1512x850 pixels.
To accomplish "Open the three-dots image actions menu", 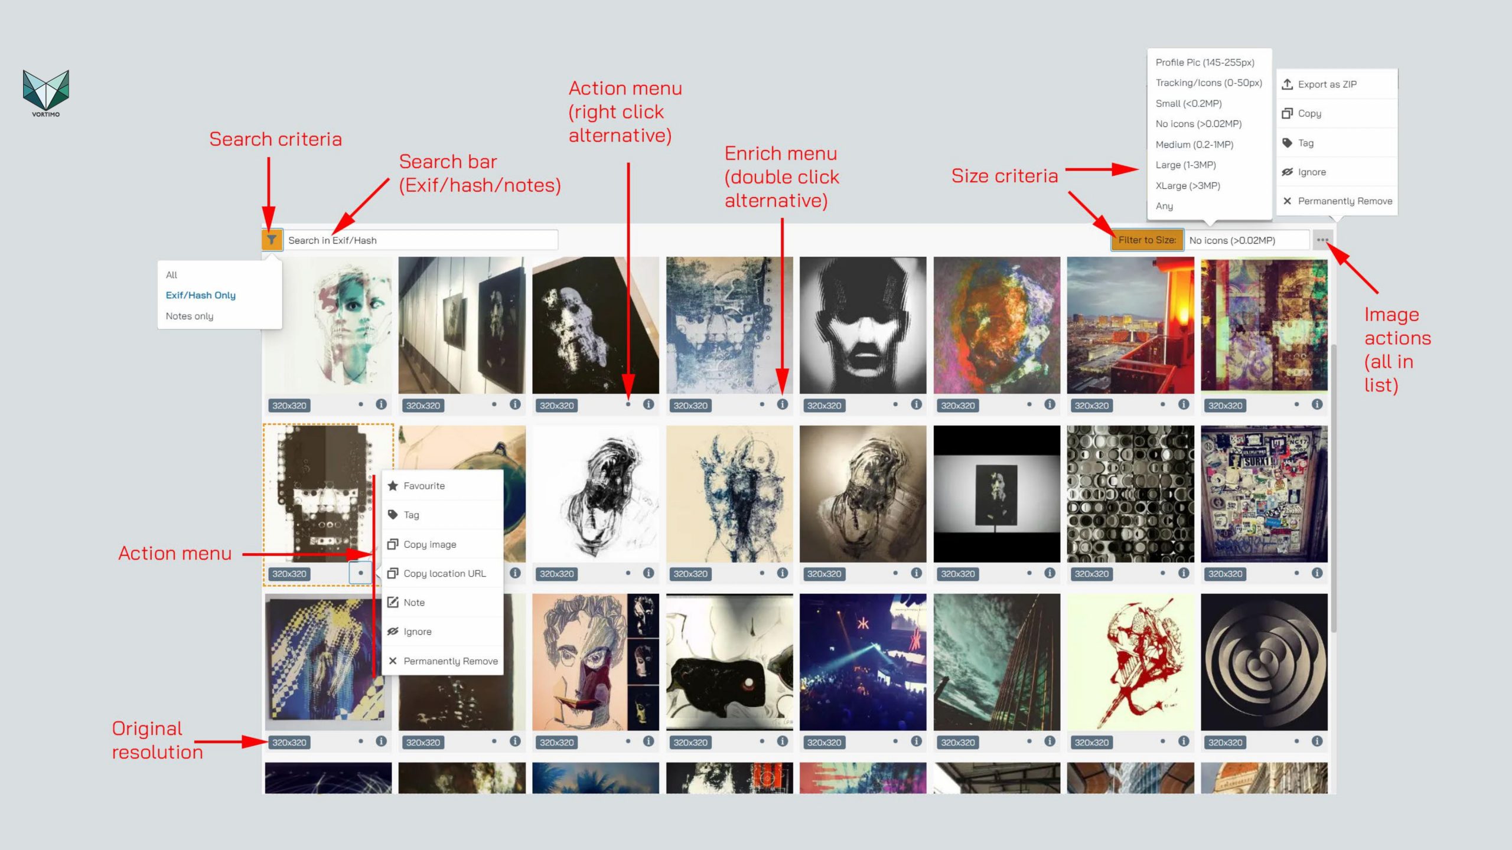I will (1322, 240).
